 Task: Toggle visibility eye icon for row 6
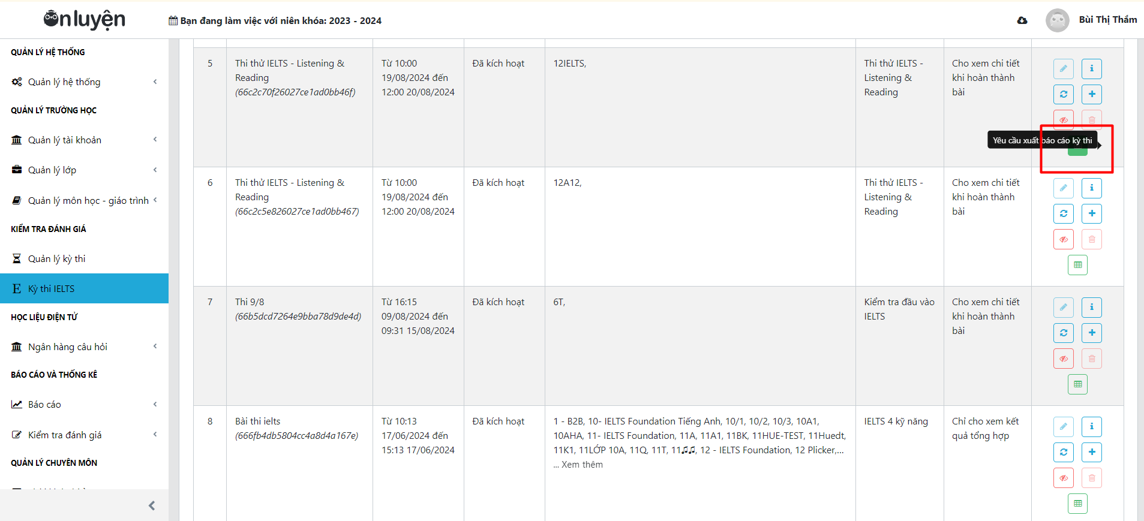(1064, 239)
